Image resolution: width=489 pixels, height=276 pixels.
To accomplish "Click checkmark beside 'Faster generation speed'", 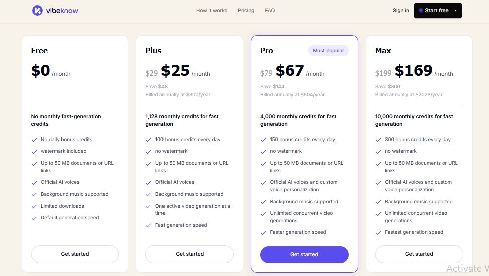I will point(263,233).
